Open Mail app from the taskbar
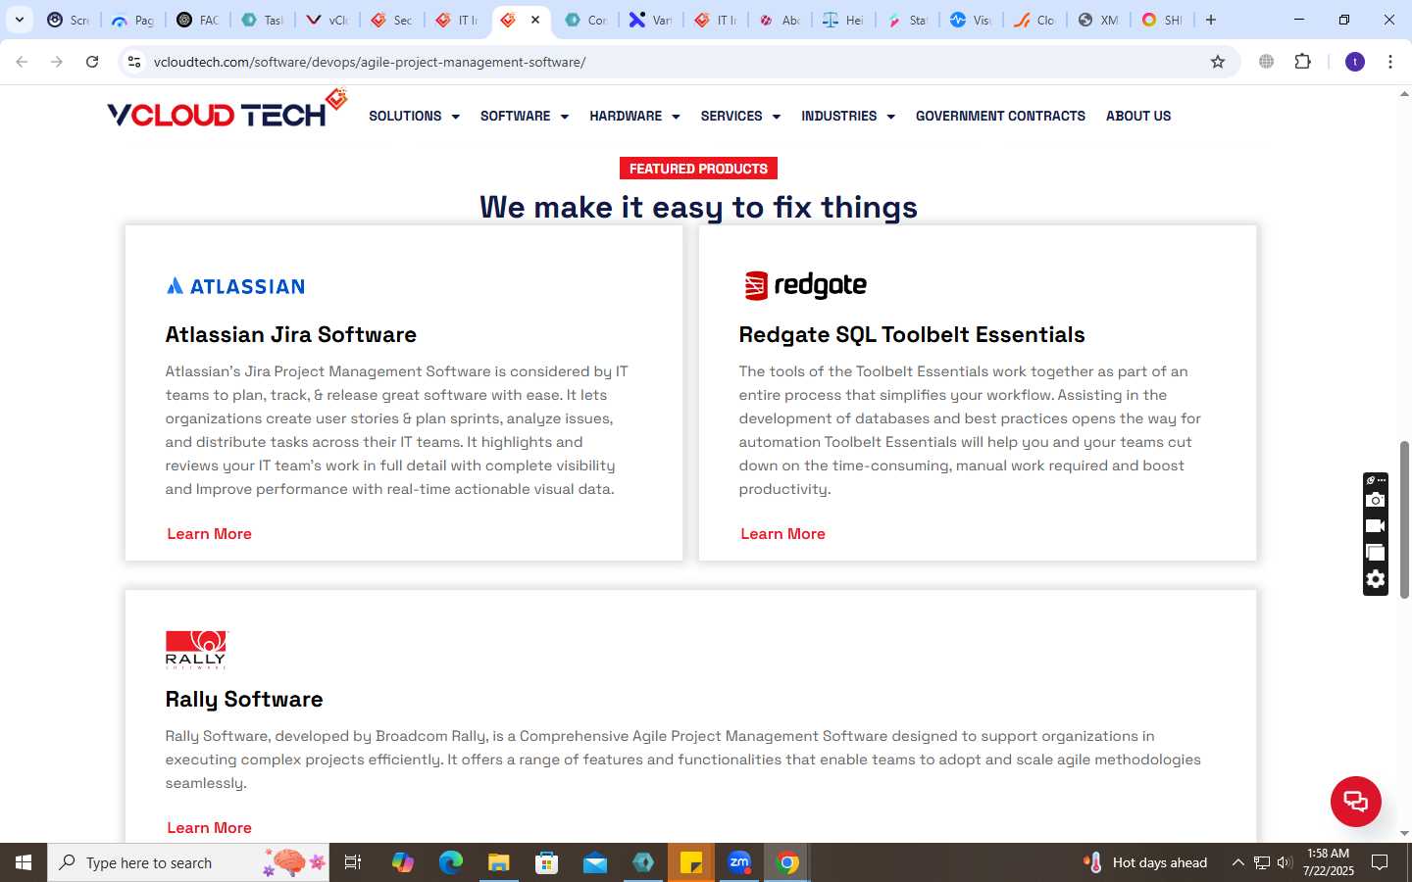1412x882 pixels. (x=594, y=862)
